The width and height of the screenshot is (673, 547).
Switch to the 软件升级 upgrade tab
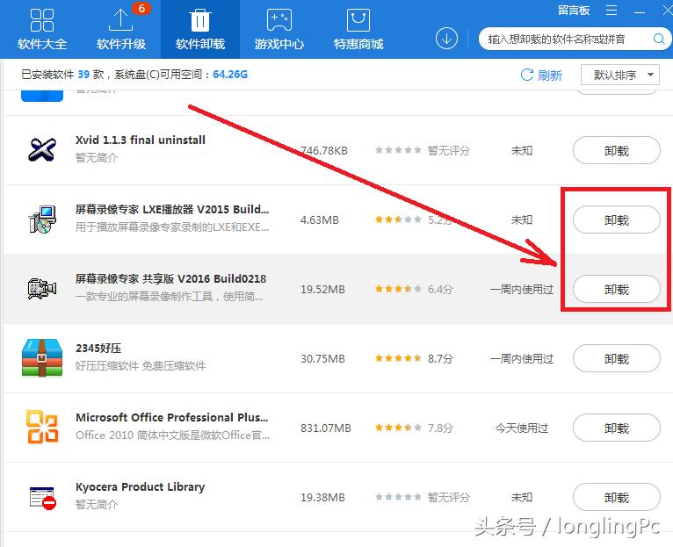click(x=121, y=29)
